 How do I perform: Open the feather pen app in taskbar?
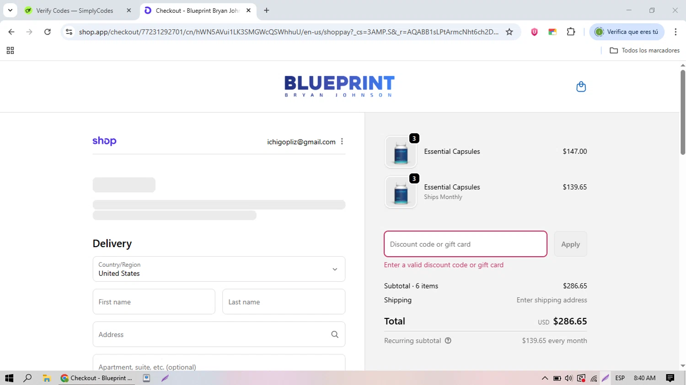pos(165,378)
